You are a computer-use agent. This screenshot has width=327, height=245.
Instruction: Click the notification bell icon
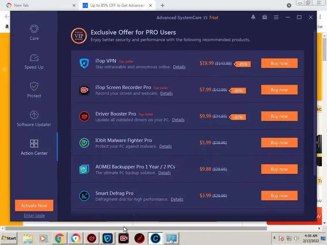[253, 17]
